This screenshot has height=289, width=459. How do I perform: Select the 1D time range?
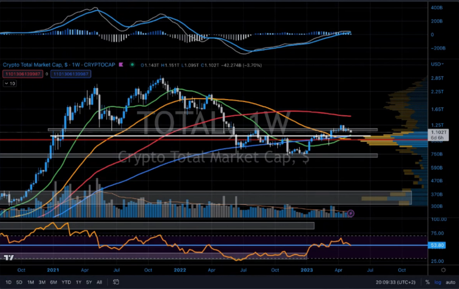tap(8, 282)
